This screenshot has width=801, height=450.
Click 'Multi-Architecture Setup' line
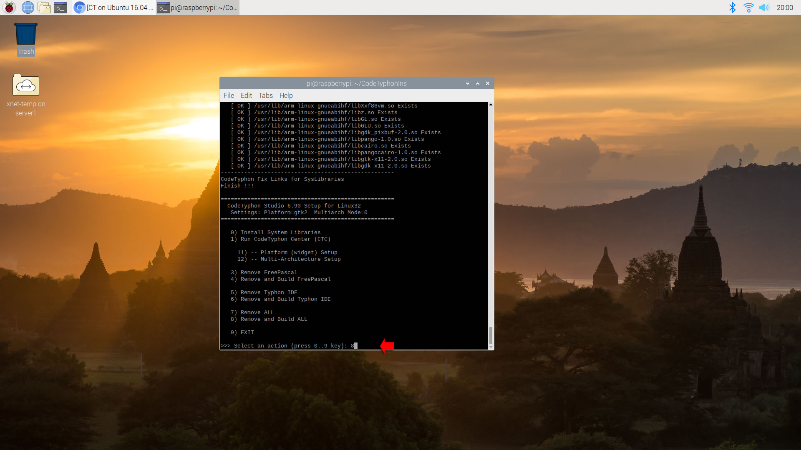click(x=289, y=259)
